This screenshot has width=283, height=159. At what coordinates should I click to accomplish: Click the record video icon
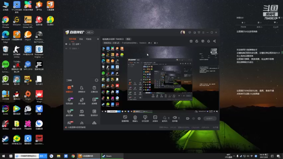(x=188, y=118)
